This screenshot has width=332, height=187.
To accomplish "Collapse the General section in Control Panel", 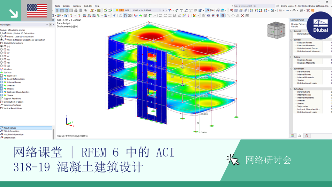I will point(291,31).
